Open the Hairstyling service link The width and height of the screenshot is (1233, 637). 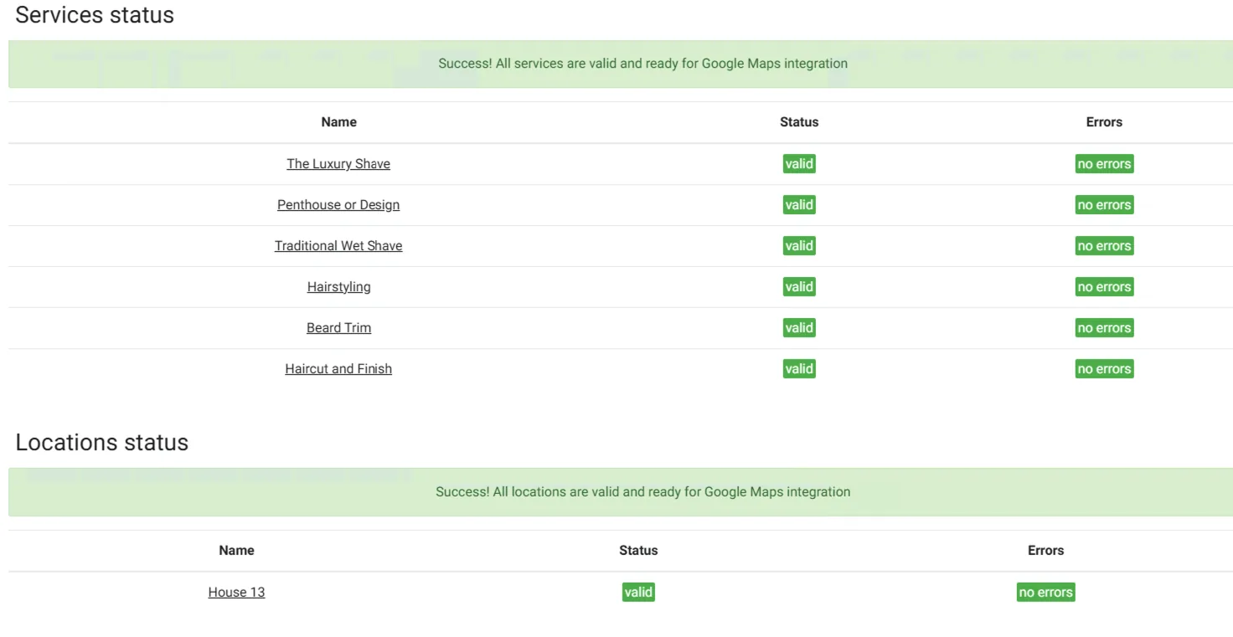point(338,287)
